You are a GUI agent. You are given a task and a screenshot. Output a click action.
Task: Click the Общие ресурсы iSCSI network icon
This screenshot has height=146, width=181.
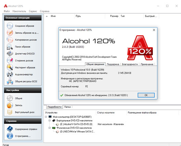(10, 81)
